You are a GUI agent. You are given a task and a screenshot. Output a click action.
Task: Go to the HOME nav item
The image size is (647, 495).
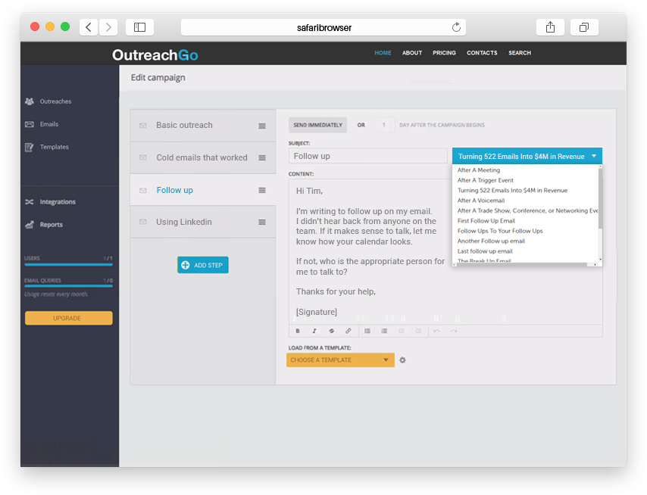pyautogui.click(x=383, y=53)
